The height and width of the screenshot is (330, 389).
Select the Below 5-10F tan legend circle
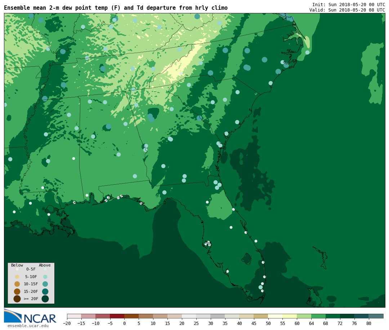click(17, 277)
